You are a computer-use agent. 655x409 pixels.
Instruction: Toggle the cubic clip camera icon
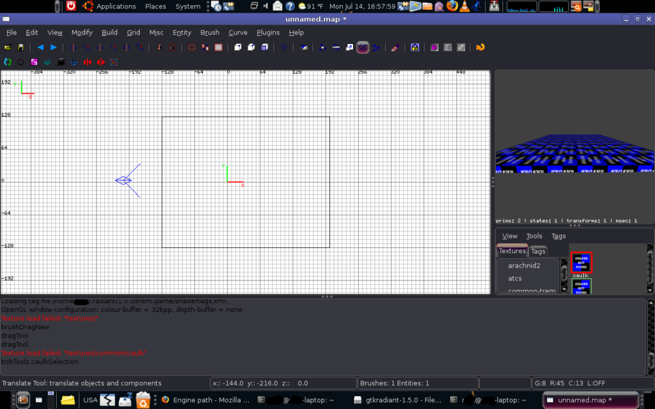click(x=304, y=47)
